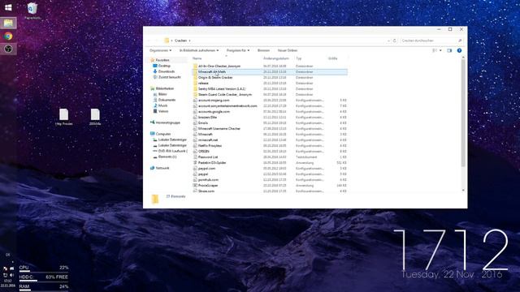Select the 'Http Proxies' desktop file
520x292 pixels.
click(x=63, y=117)
